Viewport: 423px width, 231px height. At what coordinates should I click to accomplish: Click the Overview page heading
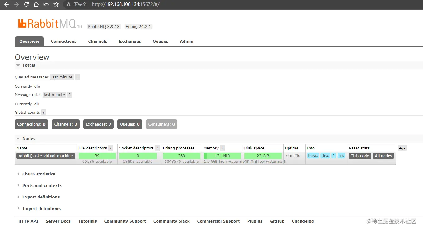(32, 57)
